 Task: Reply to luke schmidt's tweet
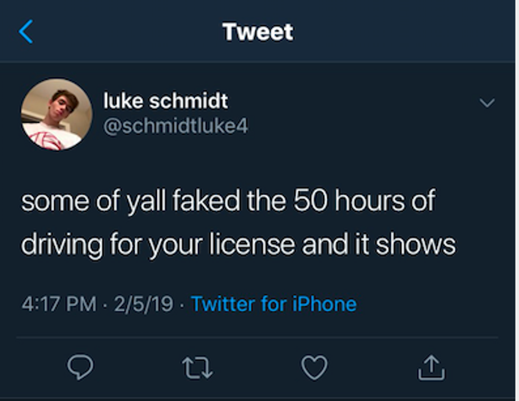coord(80,367)
